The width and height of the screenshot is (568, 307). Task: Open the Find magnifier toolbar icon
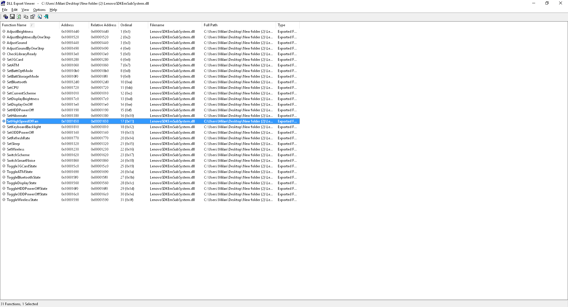click(40, 17)
